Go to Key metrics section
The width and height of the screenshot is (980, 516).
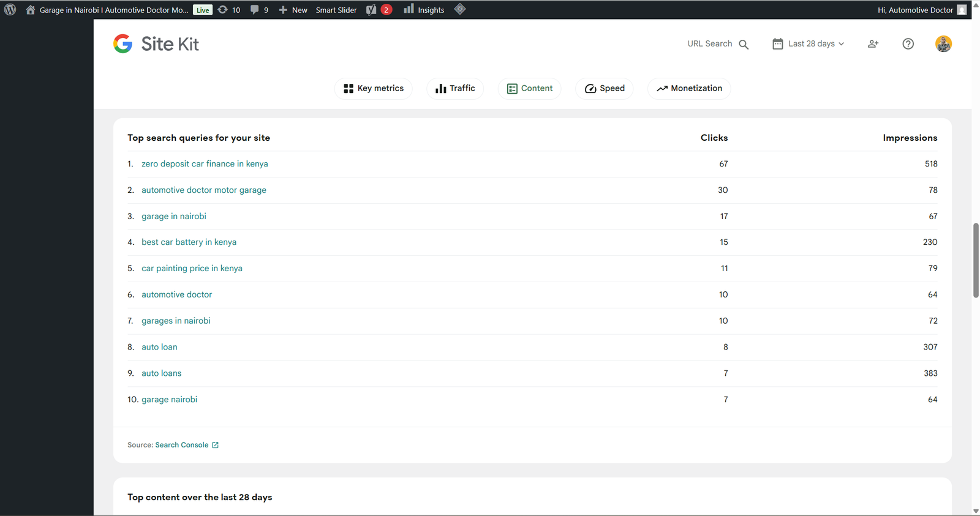374,88
